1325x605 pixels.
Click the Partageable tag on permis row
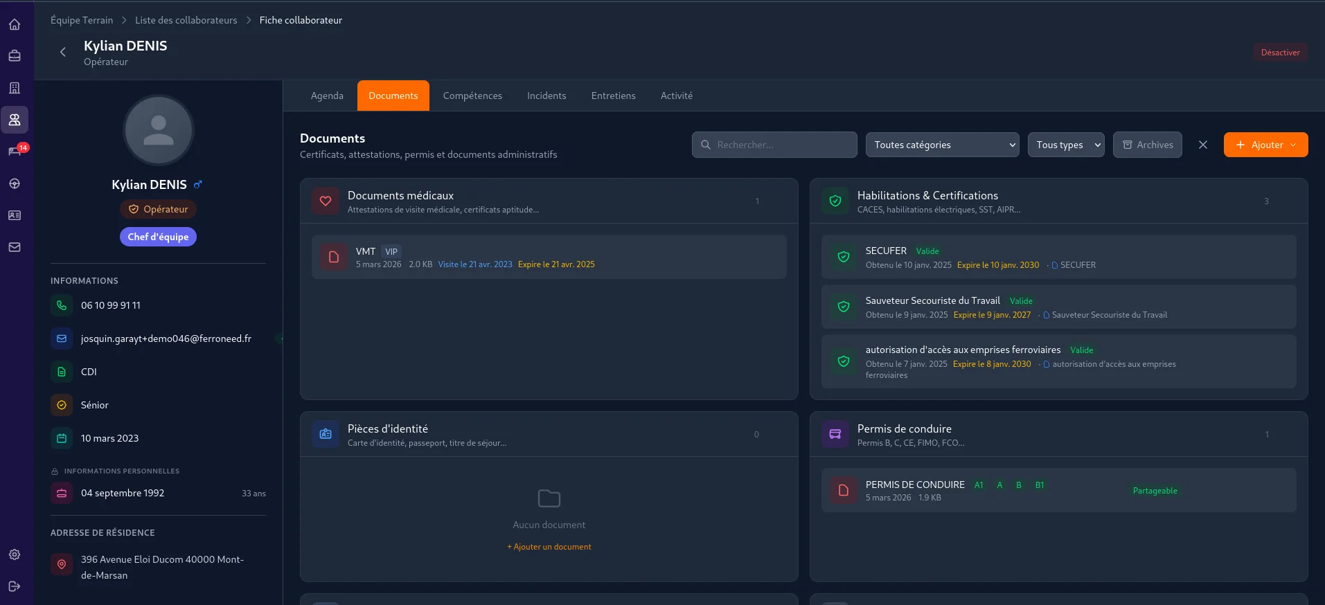(x=1155, y=491)
